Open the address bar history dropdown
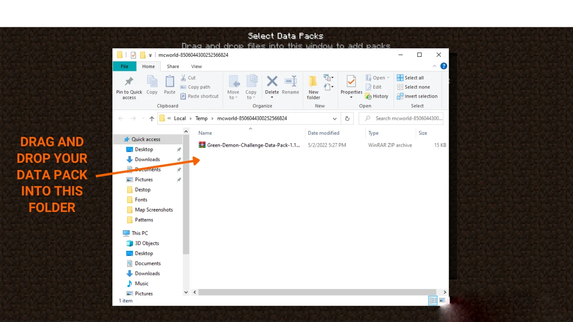Image resolution: width=573 pixels, height=322 pixels. pos(334,119)
